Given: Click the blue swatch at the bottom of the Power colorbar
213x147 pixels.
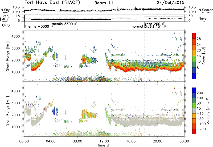Looking at the screenshot, I should [x=194, y=76].
